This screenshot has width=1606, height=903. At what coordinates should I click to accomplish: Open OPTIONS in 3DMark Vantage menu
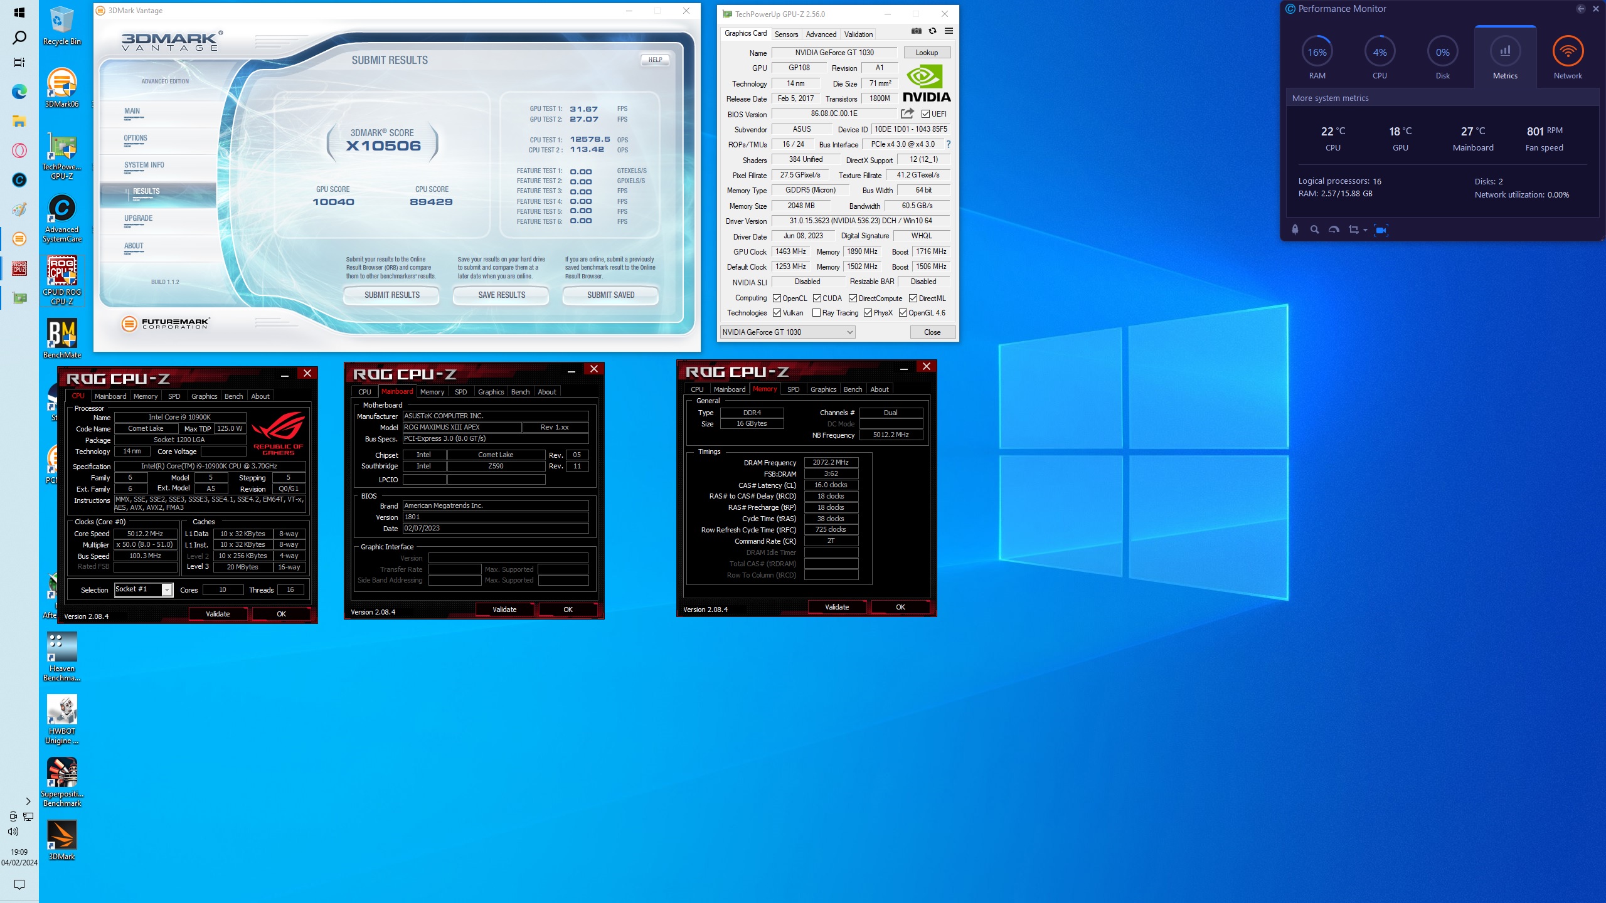point(136,138)
